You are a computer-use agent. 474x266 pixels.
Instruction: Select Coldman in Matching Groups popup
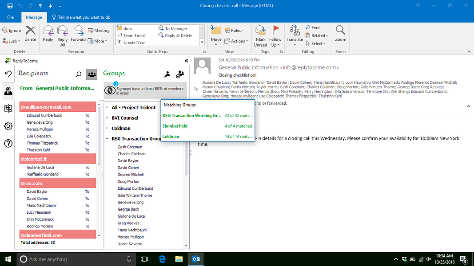click(x=207, y=136)
